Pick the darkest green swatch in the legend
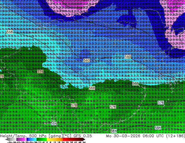 tap(38, 139)
